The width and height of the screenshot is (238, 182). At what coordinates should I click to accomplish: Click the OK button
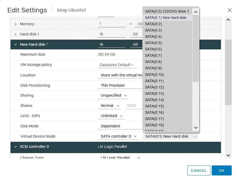coord(221,170)
